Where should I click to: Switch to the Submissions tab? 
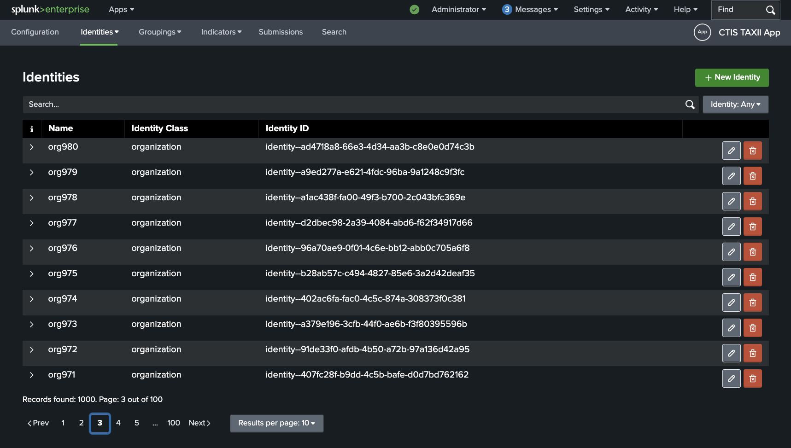(x=281, y=32)
